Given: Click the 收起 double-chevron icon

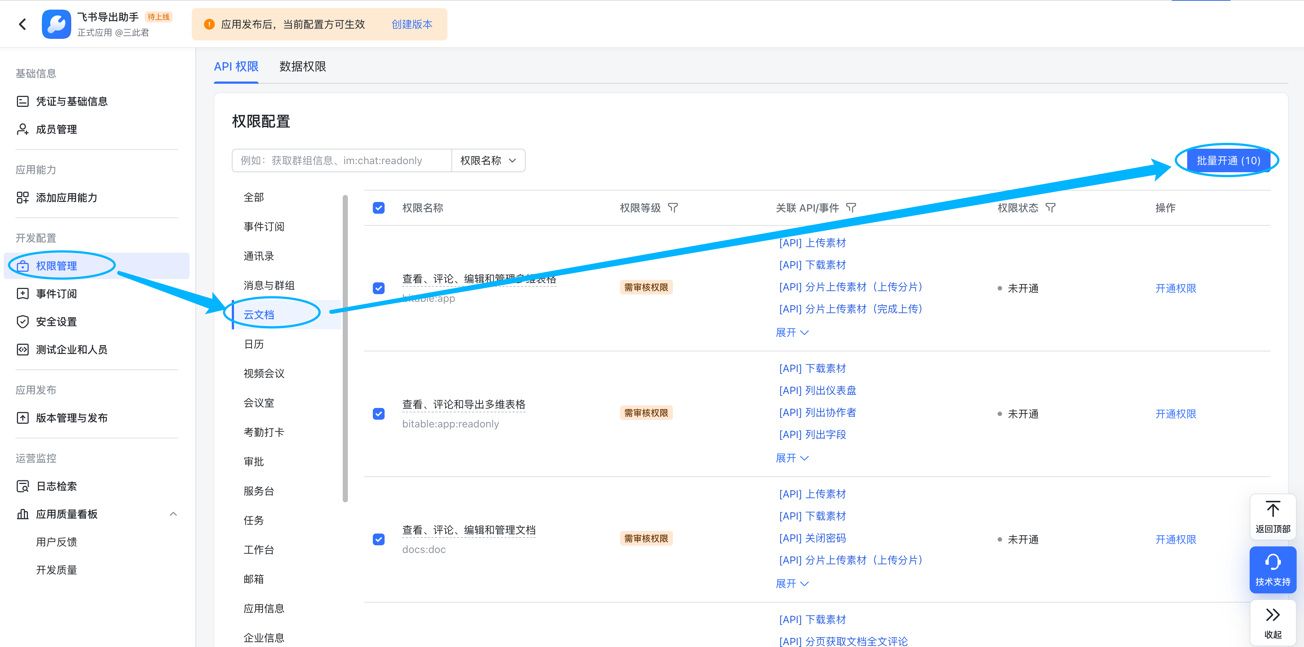Looking at the screenshot, I should tap(1273, 615).
